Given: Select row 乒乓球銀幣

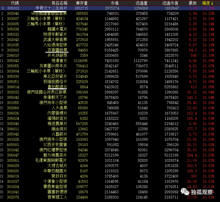Looking at the screenshot, I should click(x=110, y=55).
